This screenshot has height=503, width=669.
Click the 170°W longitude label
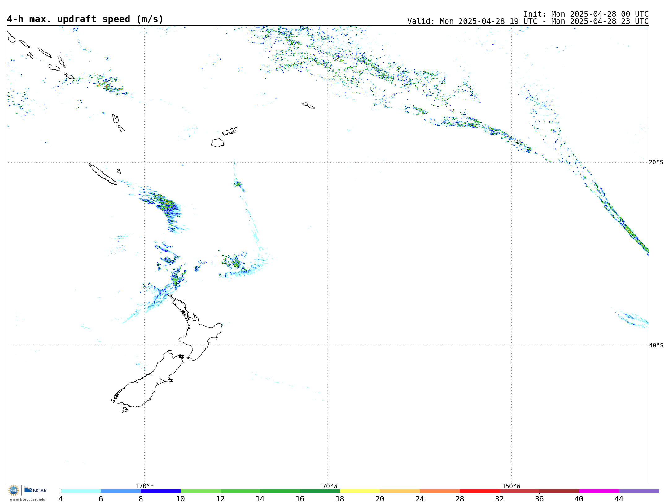coord(328,486)
